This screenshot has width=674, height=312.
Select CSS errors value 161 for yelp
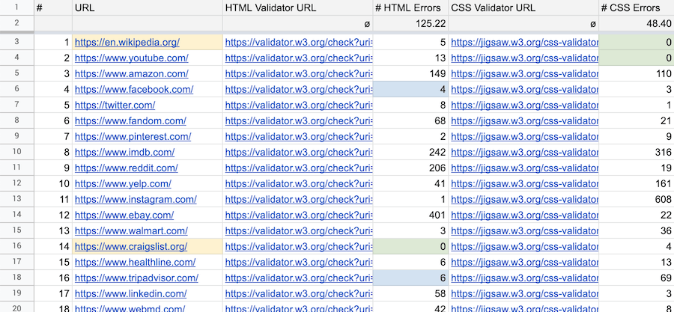coord(637,184)
